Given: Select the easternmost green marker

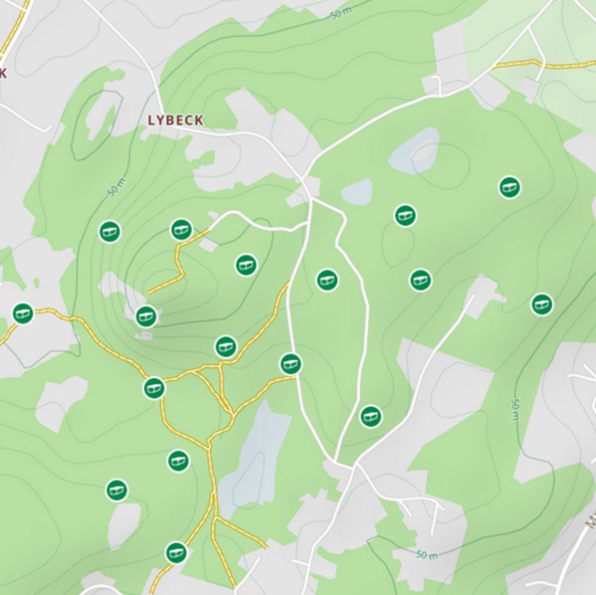Looking at the screenshot, I should point(542,304).
